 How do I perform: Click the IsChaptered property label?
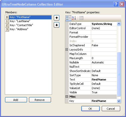[x=77, y=45]
